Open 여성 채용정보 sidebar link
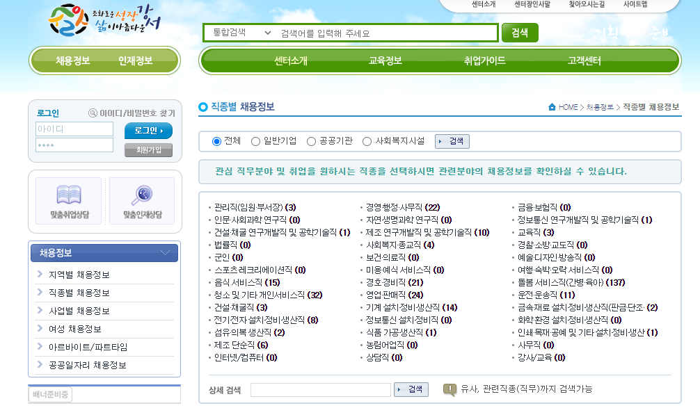This screenshot has height=415, width=700. (75, 329)
